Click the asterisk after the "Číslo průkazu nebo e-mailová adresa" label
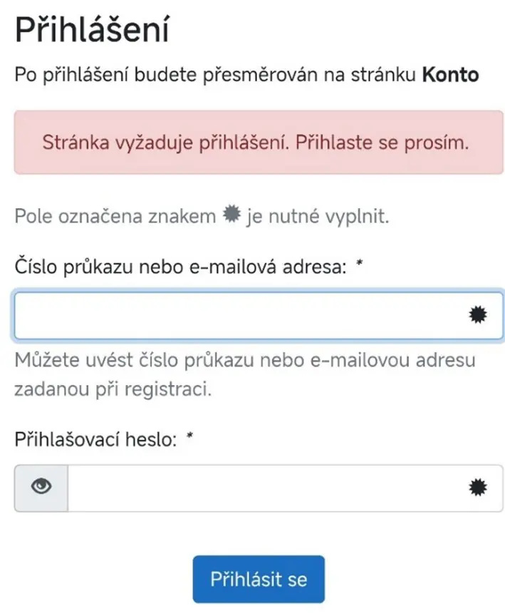Viewport: 505px width, 616px height. (x=360, y=265)
